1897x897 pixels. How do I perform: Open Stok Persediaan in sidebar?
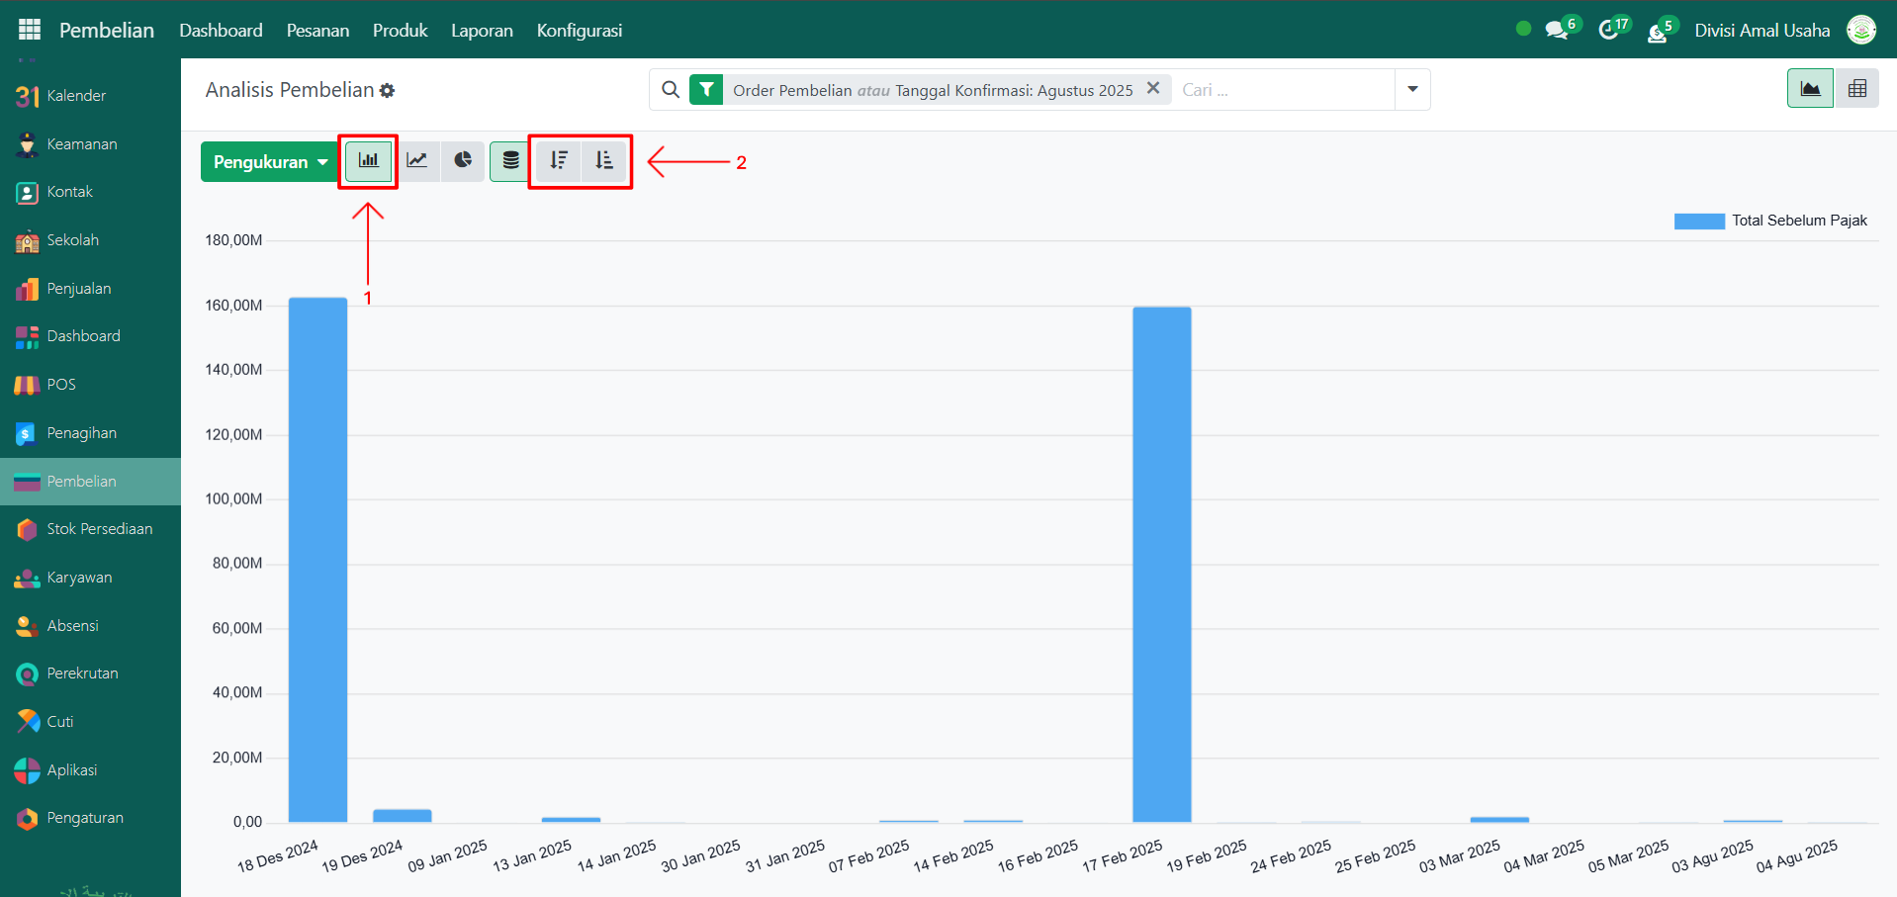(x=99, y=529)
